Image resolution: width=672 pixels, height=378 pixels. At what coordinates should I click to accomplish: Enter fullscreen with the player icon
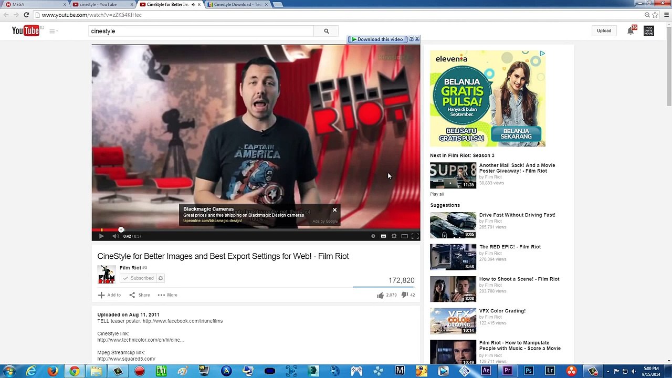point(415,236)
